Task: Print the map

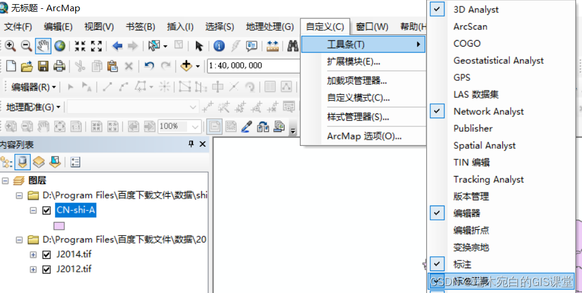Action: pyautogui.click(x=60, y=66)
